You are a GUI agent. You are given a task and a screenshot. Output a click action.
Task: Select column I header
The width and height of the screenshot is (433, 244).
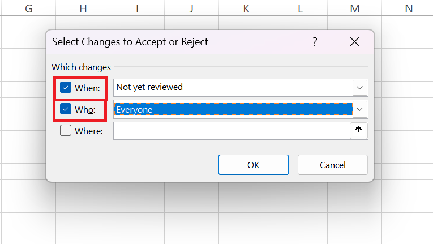[137, 8]
